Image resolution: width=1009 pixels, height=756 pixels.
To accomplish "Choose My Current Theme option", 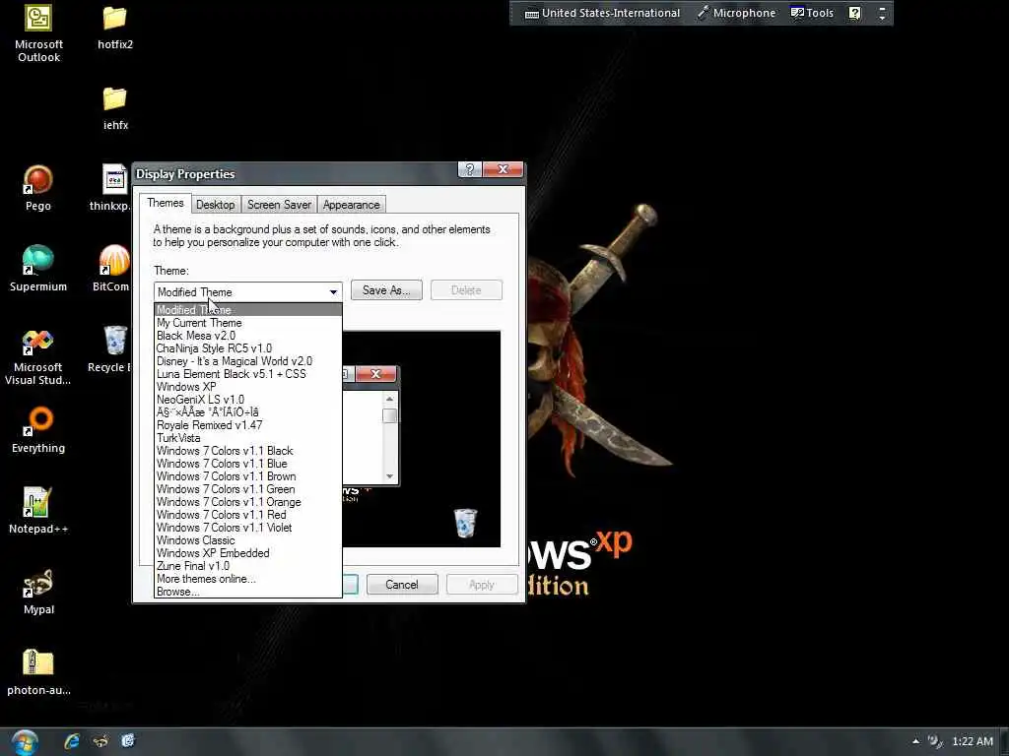I will pyautogui.click(x=248, y=323).
